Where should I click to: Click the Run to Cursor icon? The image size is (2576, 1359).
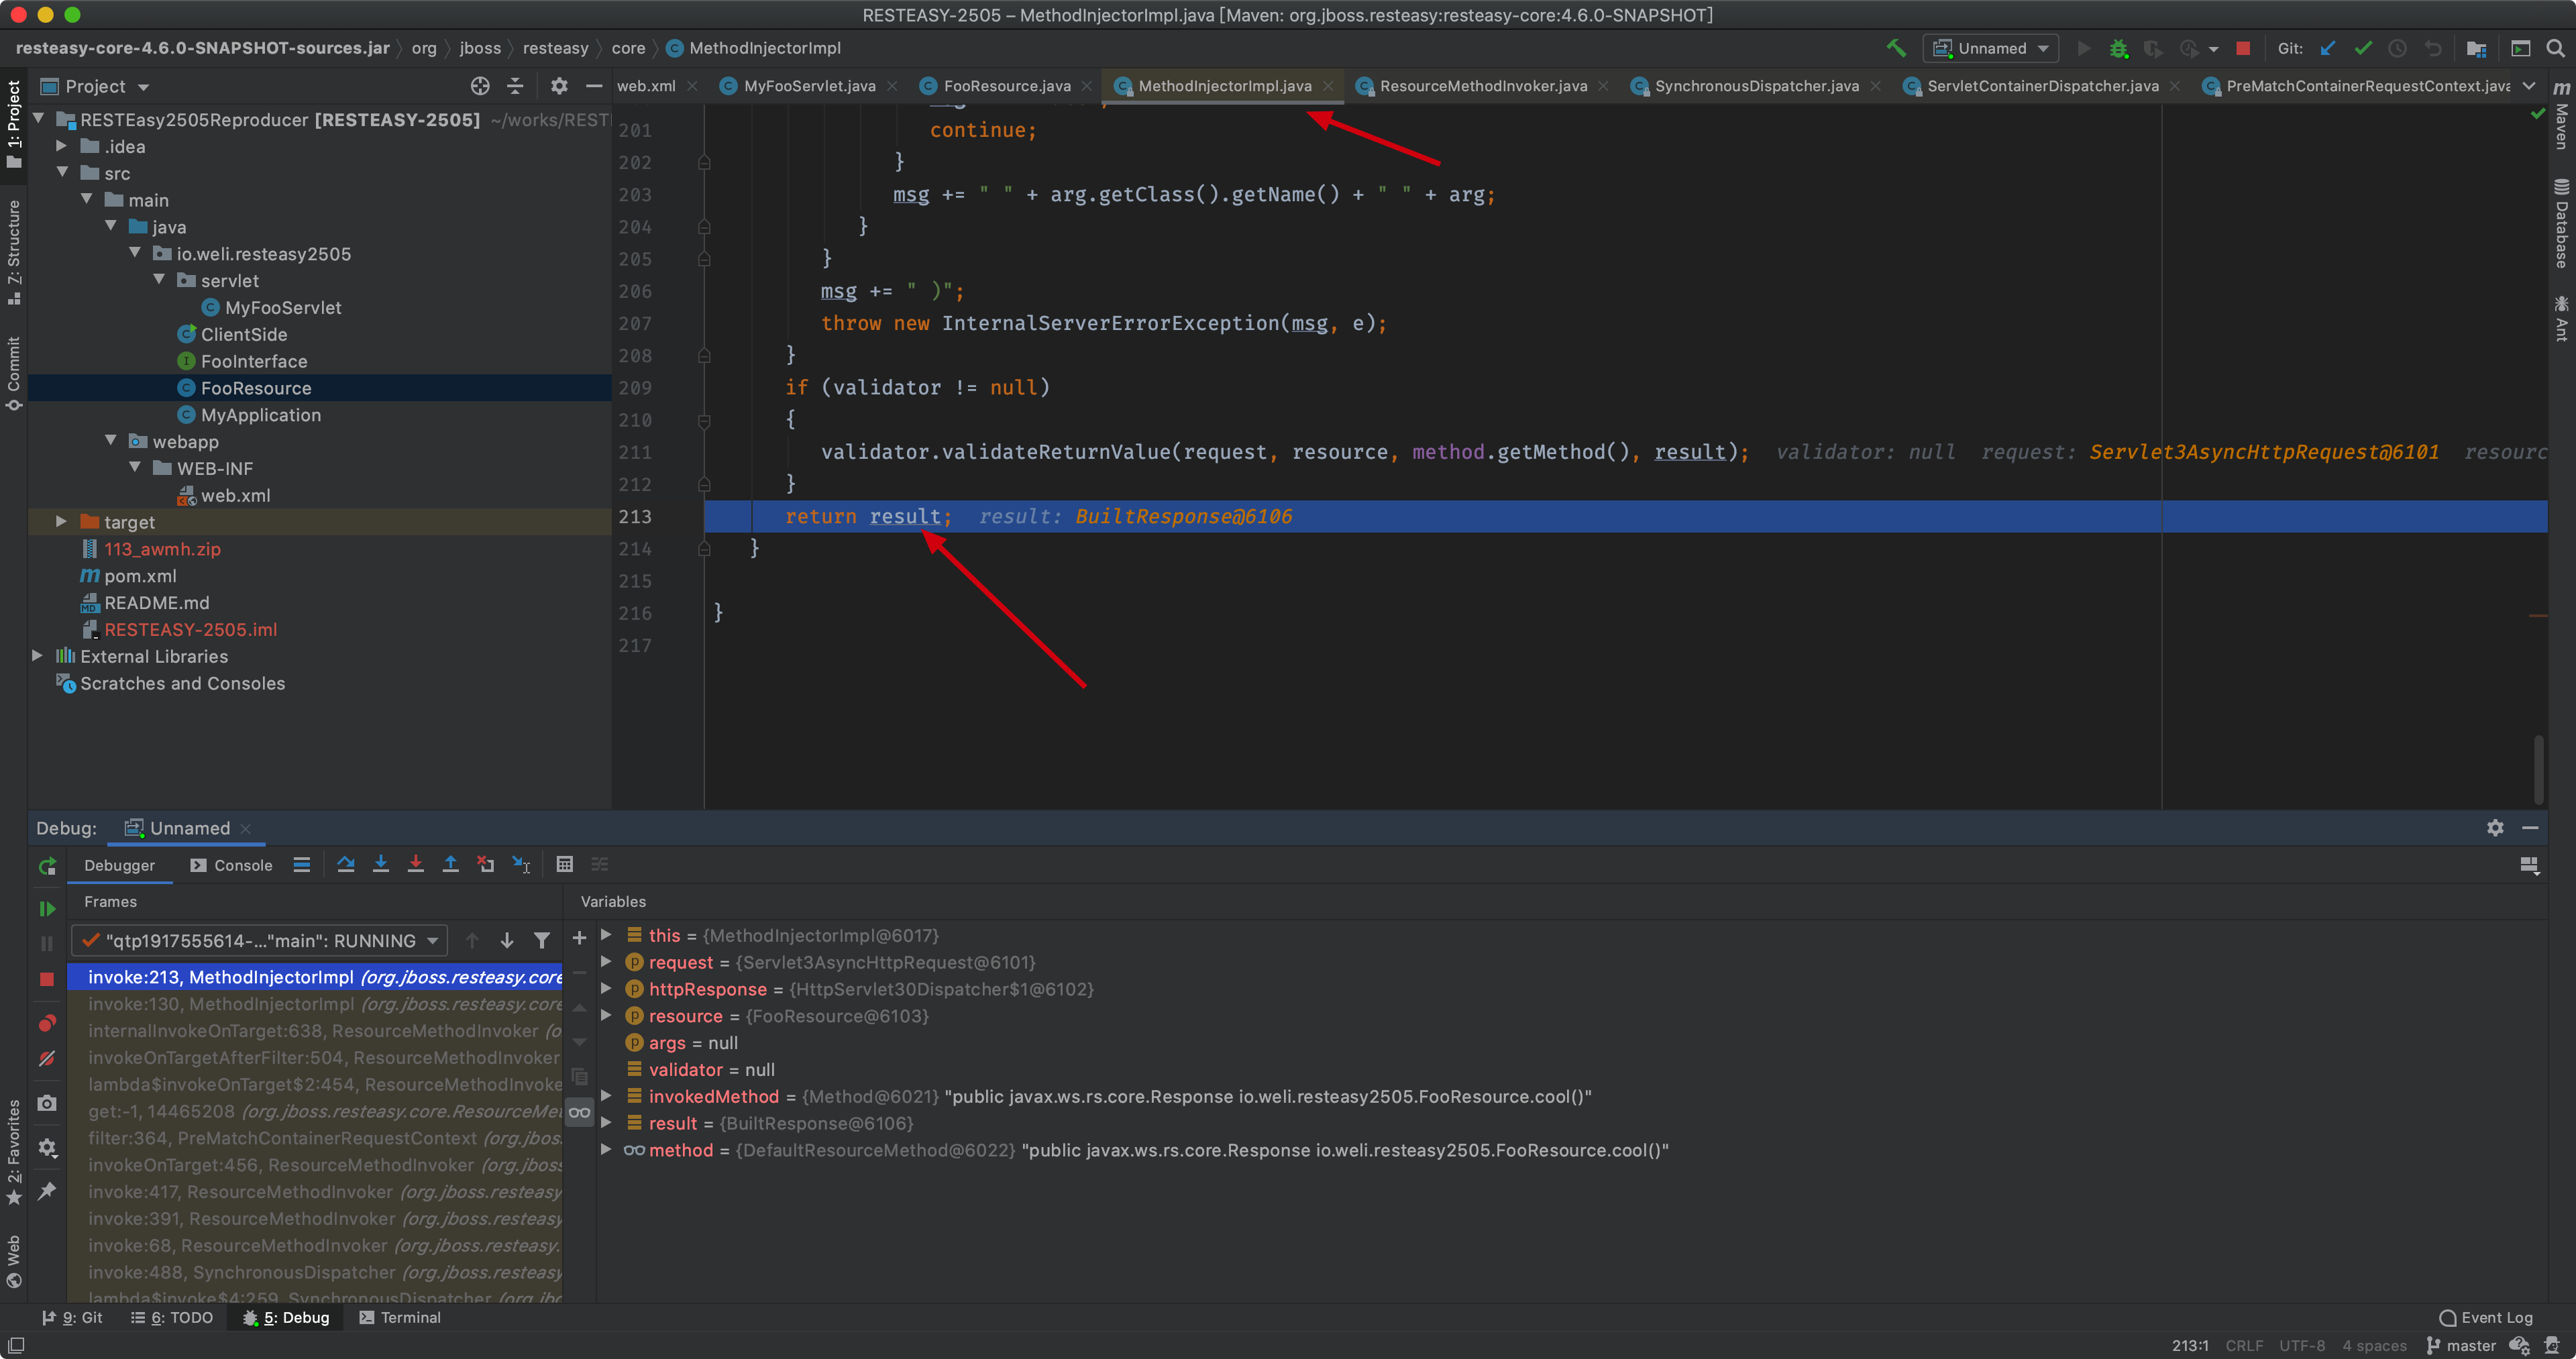[521, 865]
